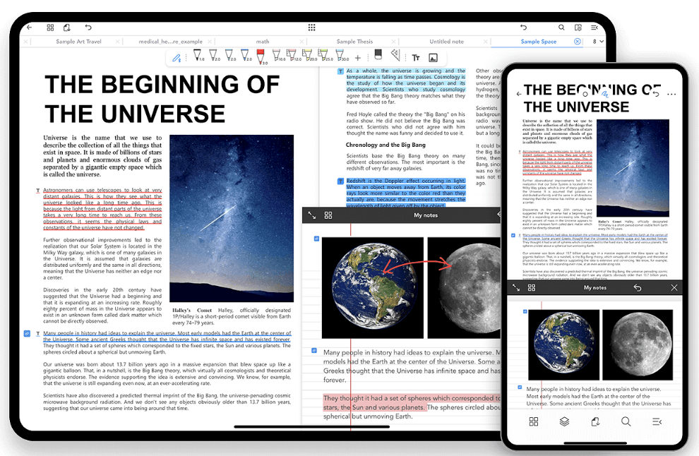Screen dimensions: 699x456
Task: Tap the Earth image in phone My notes
Action: 564,345
